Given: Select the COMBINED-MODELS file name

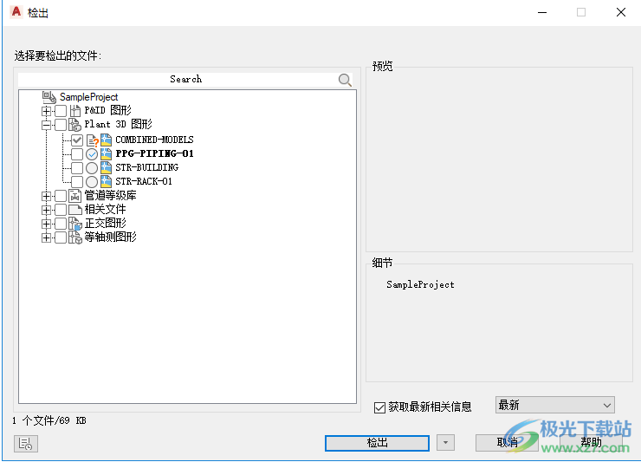Looking at the screenshot, I should pos(154,140).
